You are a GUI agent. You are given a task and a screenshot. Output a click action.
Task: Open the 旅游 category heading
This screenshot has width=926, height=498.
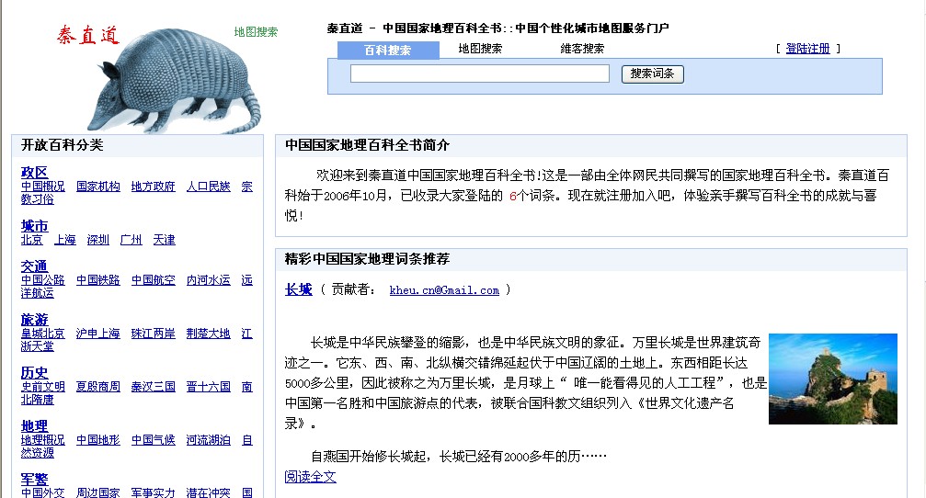[x=34, y=319]
